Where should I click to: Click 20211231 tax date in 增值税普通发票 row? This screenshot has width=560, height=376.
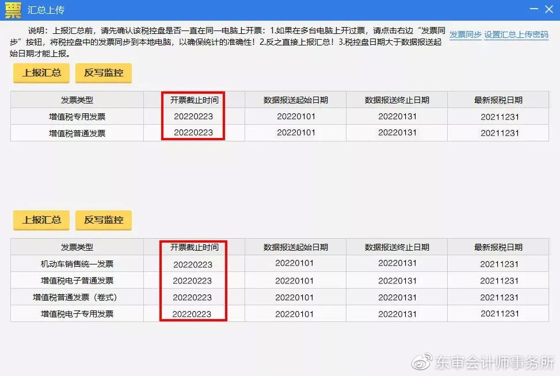[x=500, y=133]
